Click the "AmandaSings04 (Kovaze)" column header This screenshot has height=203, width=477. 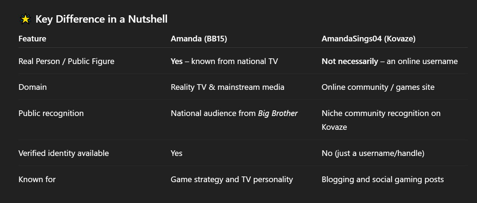coord(368,39)
